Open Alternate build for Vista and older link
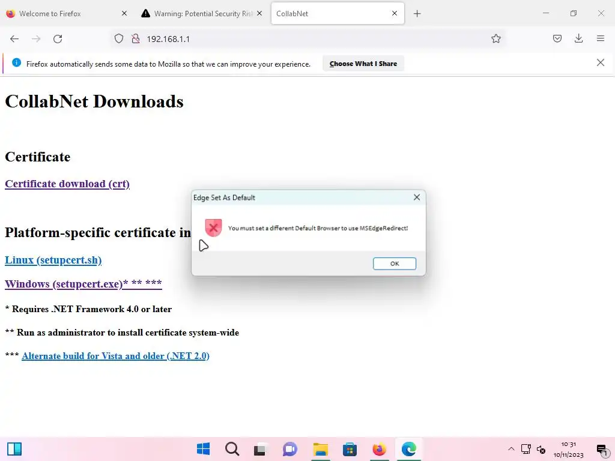 (x=115, y=356)
